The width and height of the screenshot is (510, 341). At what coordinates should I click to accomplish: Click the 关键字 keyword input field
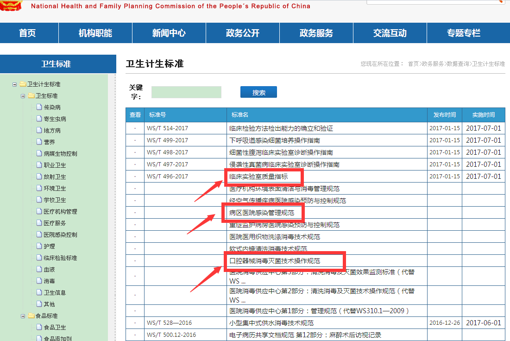click(x=186, y=92)
